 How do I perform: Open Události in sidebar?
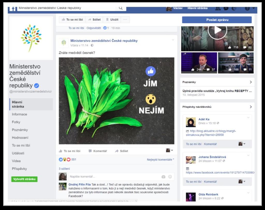[x=18, y=153]
